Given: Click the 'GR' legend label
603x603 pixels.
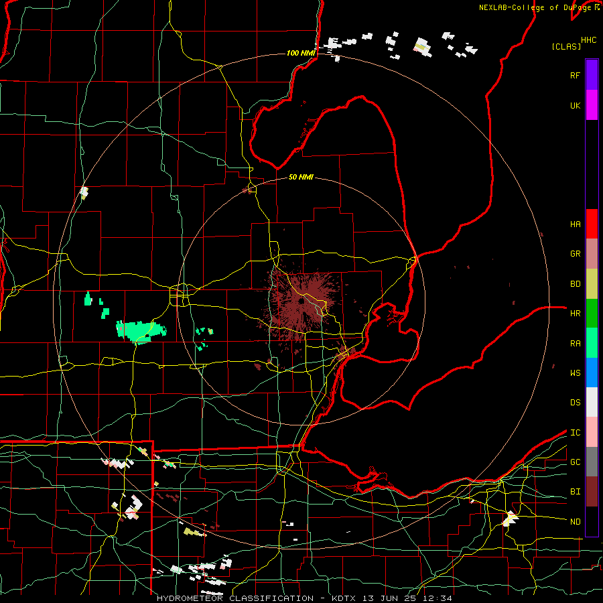Looking at the screenshot, I should tap(575, 254).
